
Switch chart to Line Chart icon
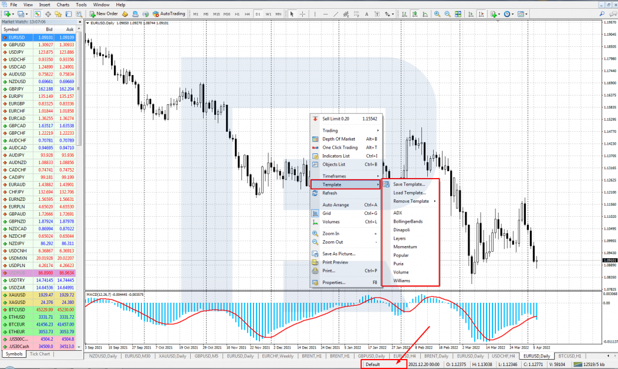tap(425, 14)
